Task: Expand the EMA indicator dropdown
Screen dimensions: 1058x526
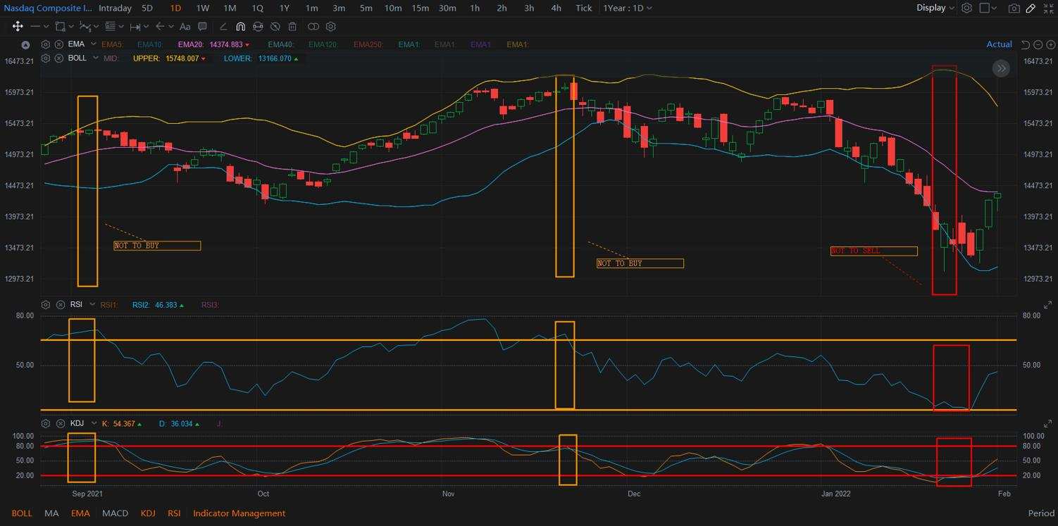Action: click(x=94, y=44)
